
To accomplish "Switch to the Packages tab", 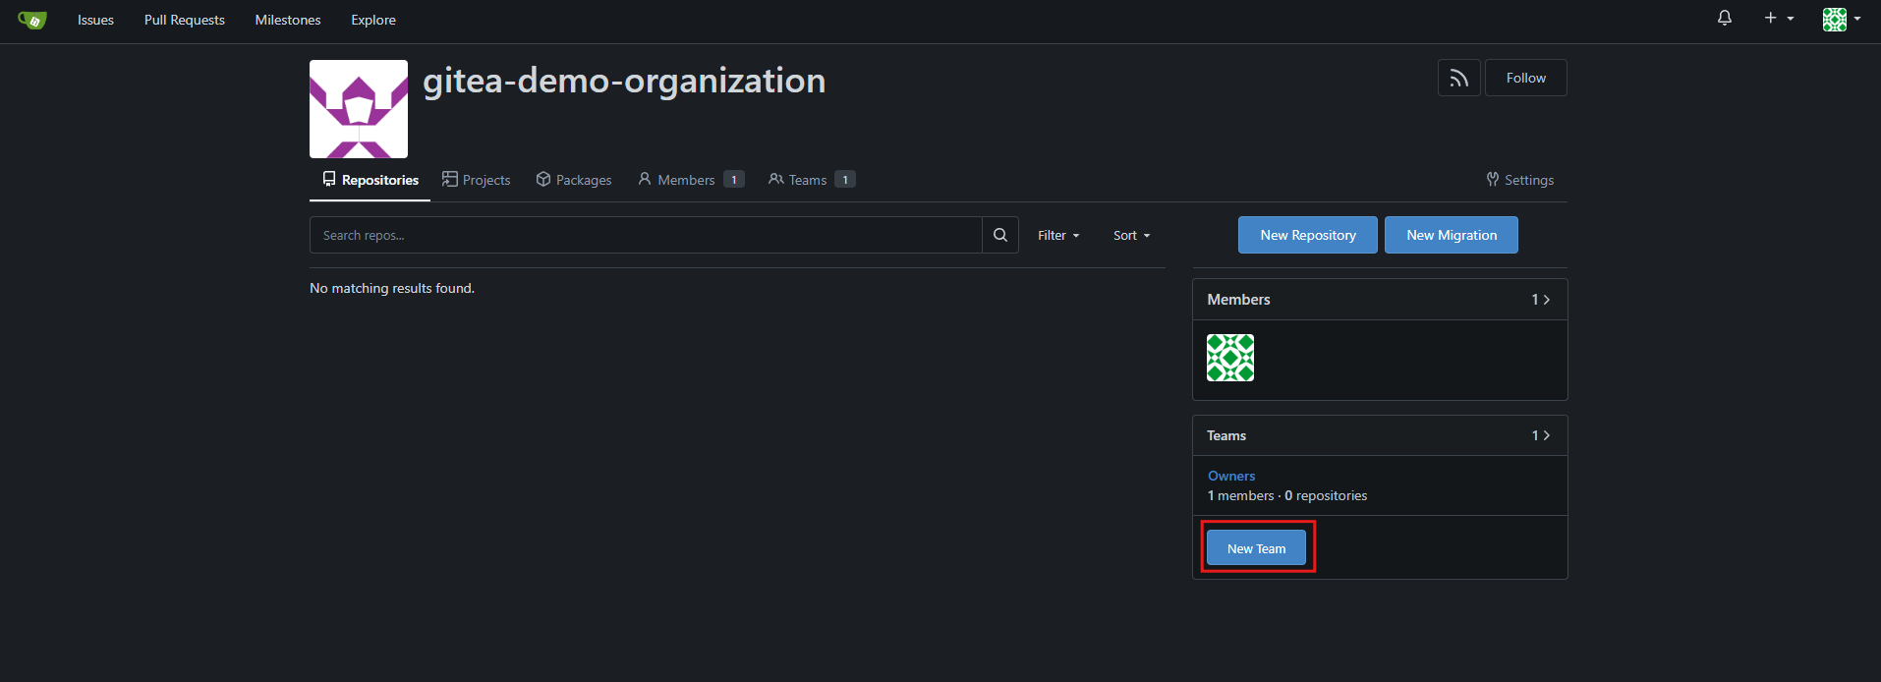I will coord(574,180).
